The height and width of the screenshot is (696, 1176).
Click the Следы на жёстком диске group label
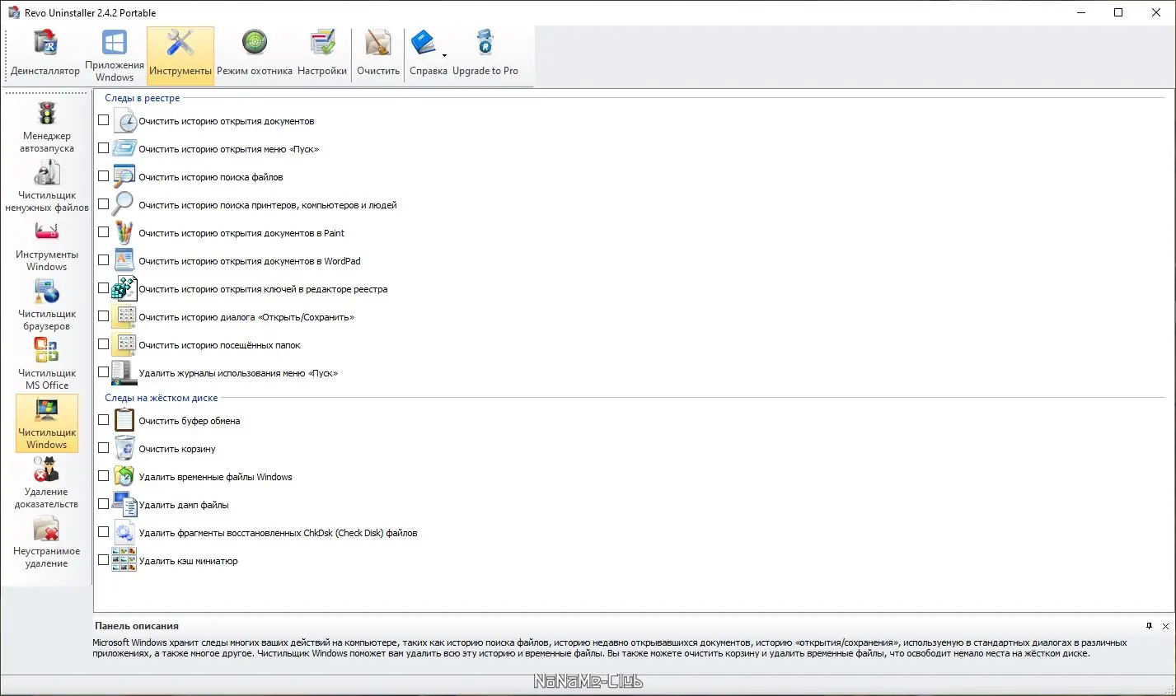click(x=162, y=398)
